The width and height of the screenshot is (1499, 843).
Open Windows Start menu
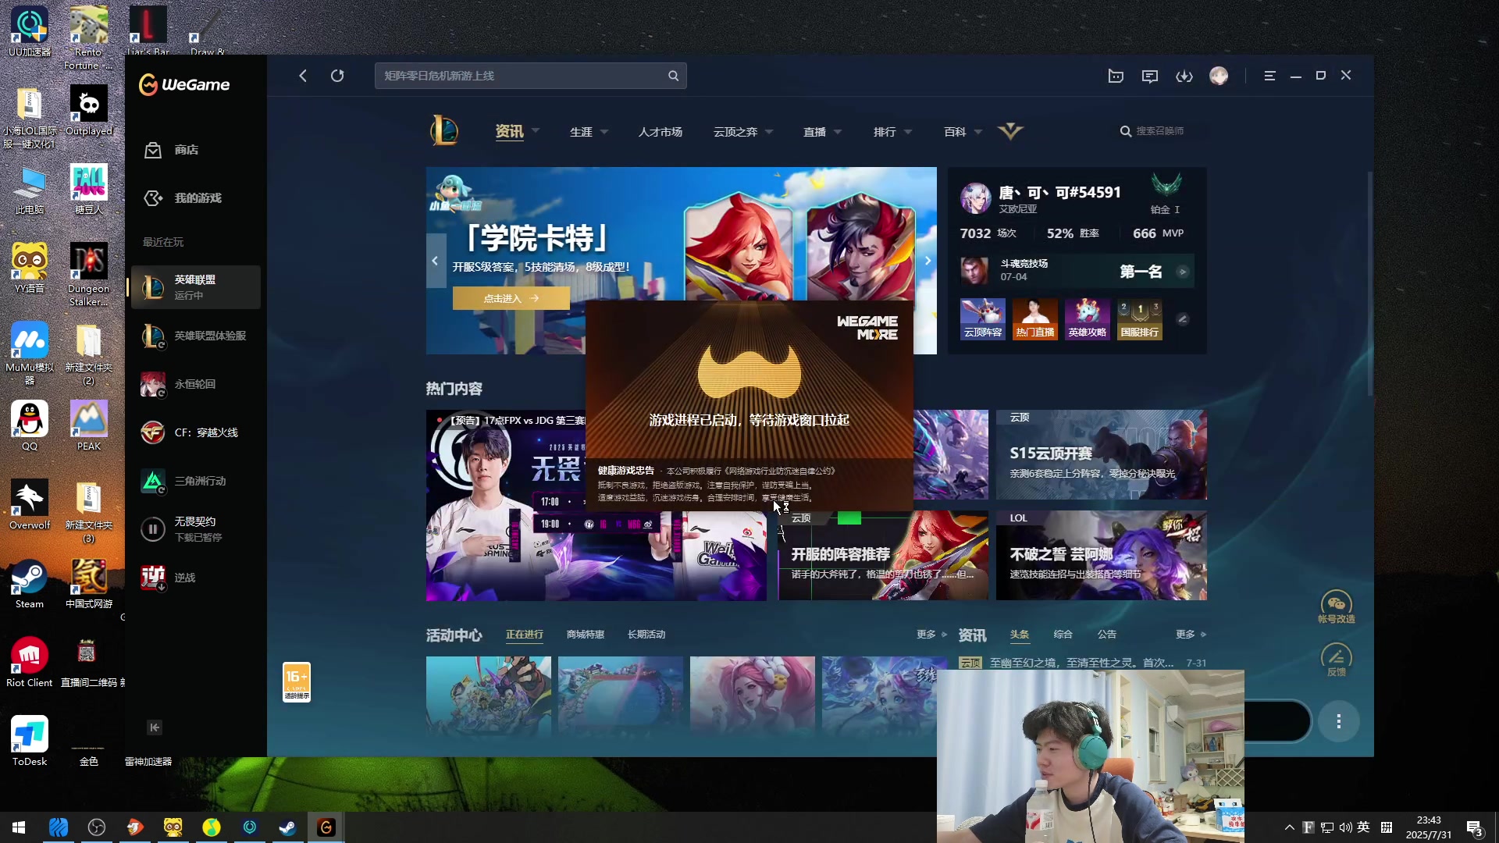point(19,827)
